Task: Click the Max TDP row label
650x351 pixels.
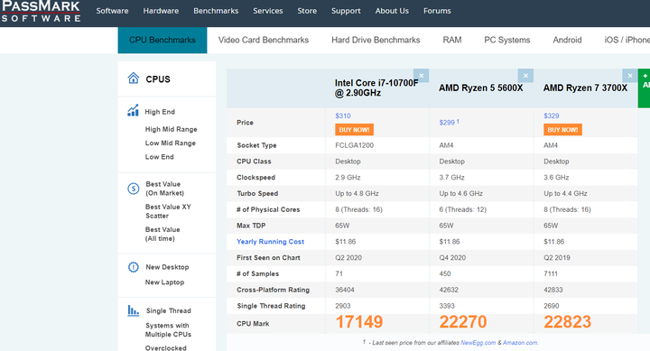Action: 251,226
